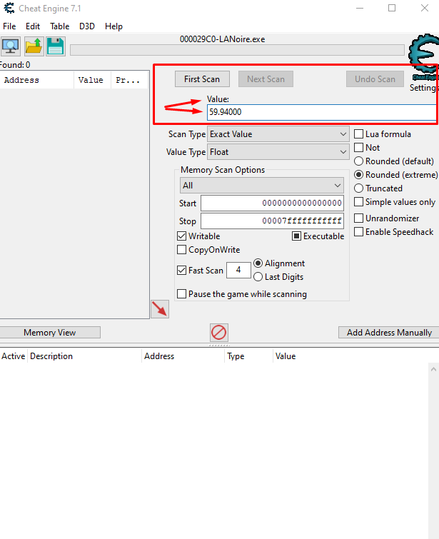The height and width of the screenshot is (539, 439).
Task: Expand the Value Type Float dropdown
Action: (278, 152)
